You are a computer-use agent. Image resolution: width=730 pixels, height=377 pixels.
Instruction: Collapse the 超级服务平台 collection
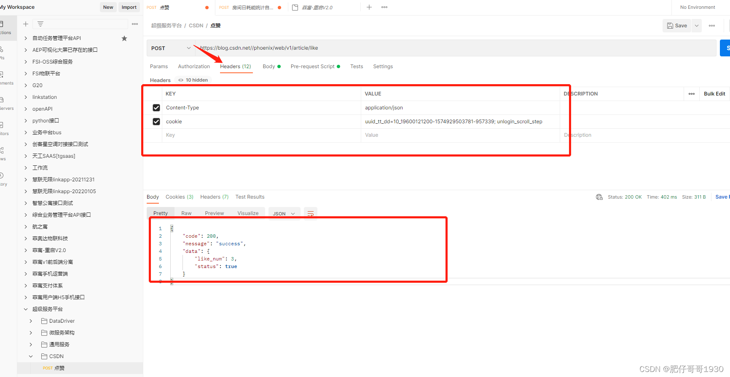tap(26, 309)
